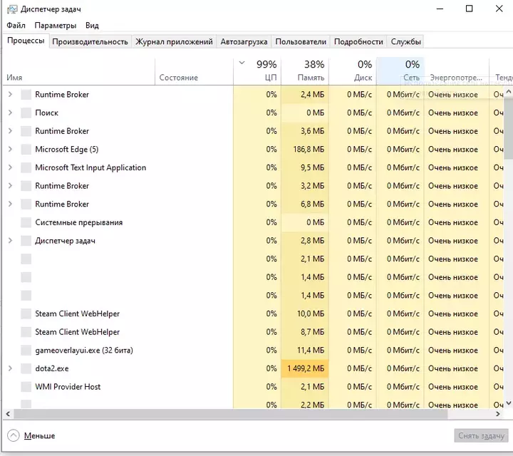This screenshot has height=456, width=513.
Task: Expand the Microsoft Edge (5) process group
Action: tap(10, 150)
